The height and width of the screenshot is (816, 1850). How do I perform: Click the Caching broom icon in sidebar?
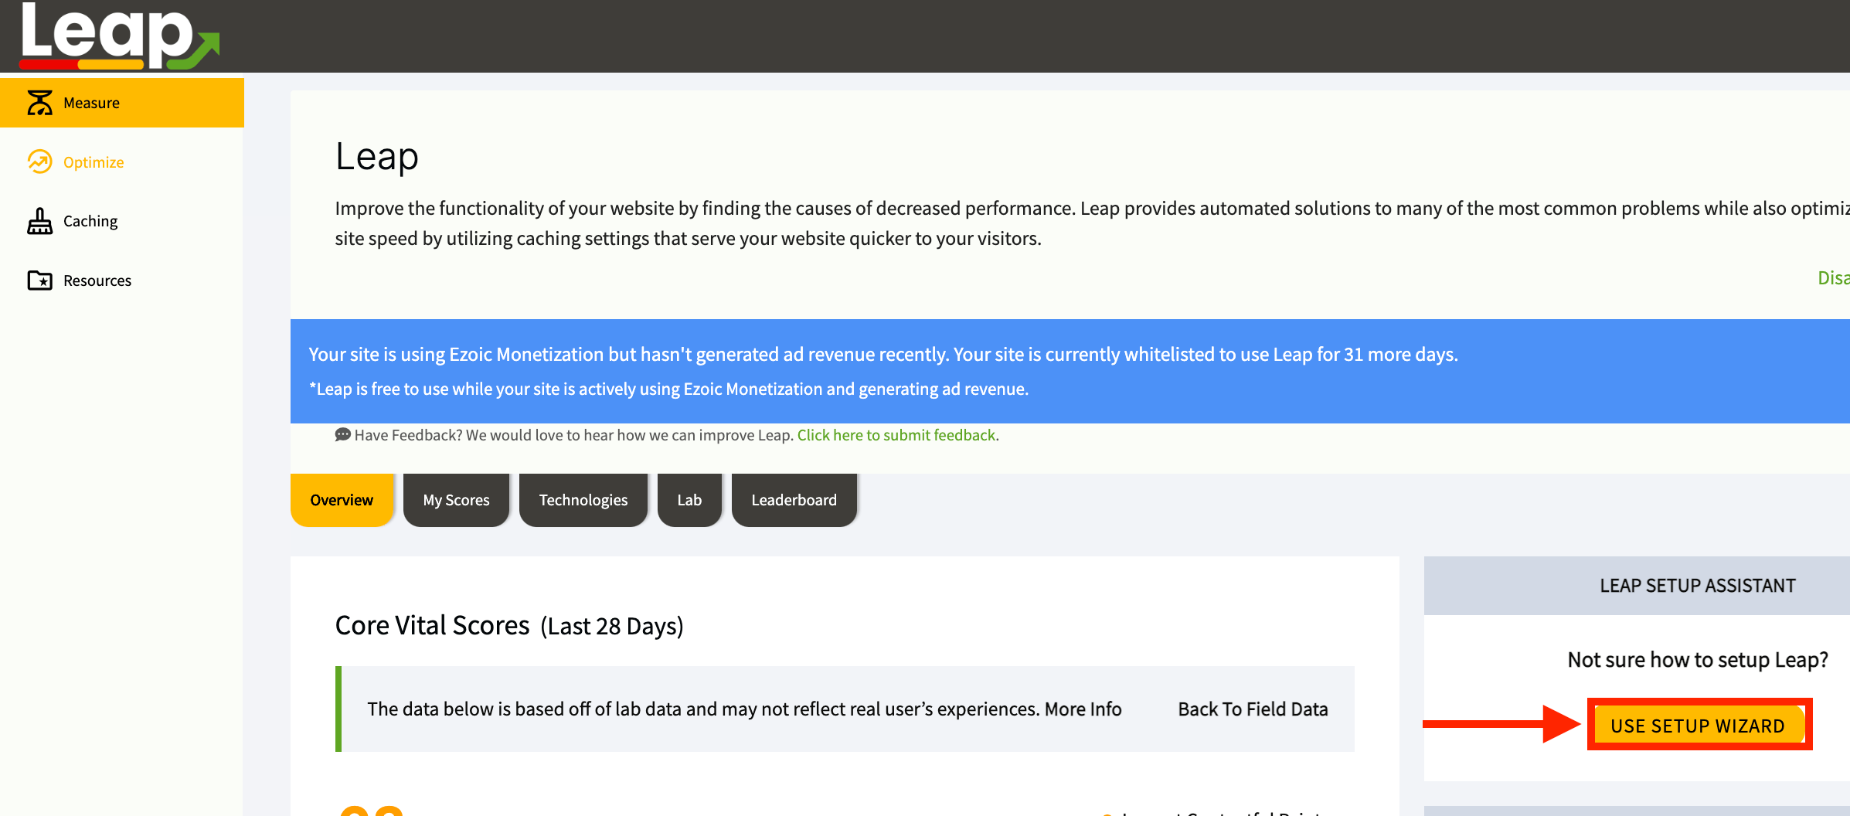[x=39, y=221]
